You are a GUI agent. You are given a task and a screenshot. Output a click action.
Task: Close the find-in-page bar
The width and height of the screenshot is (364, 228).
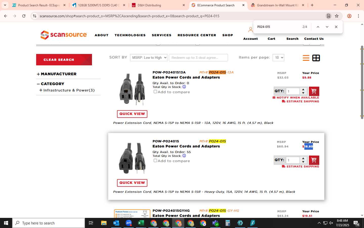(336, 27)
